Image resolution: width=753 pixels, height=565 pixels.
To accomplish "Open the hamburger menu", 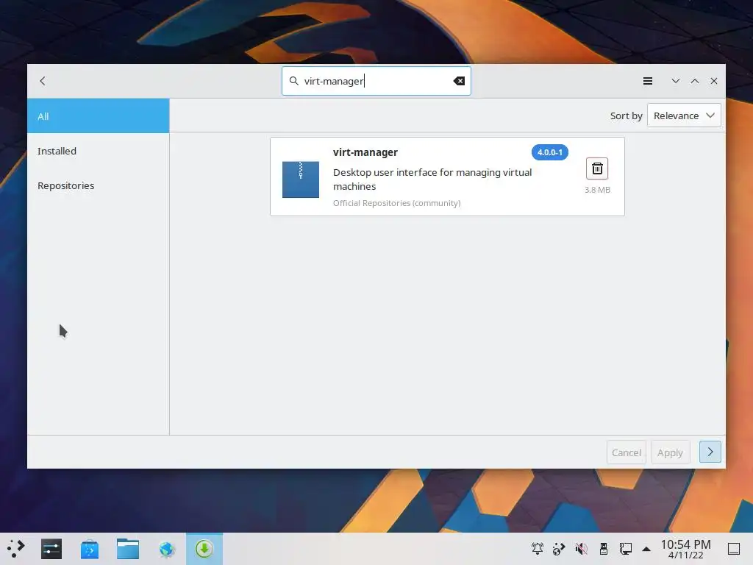I will click(x=647, y=81).
